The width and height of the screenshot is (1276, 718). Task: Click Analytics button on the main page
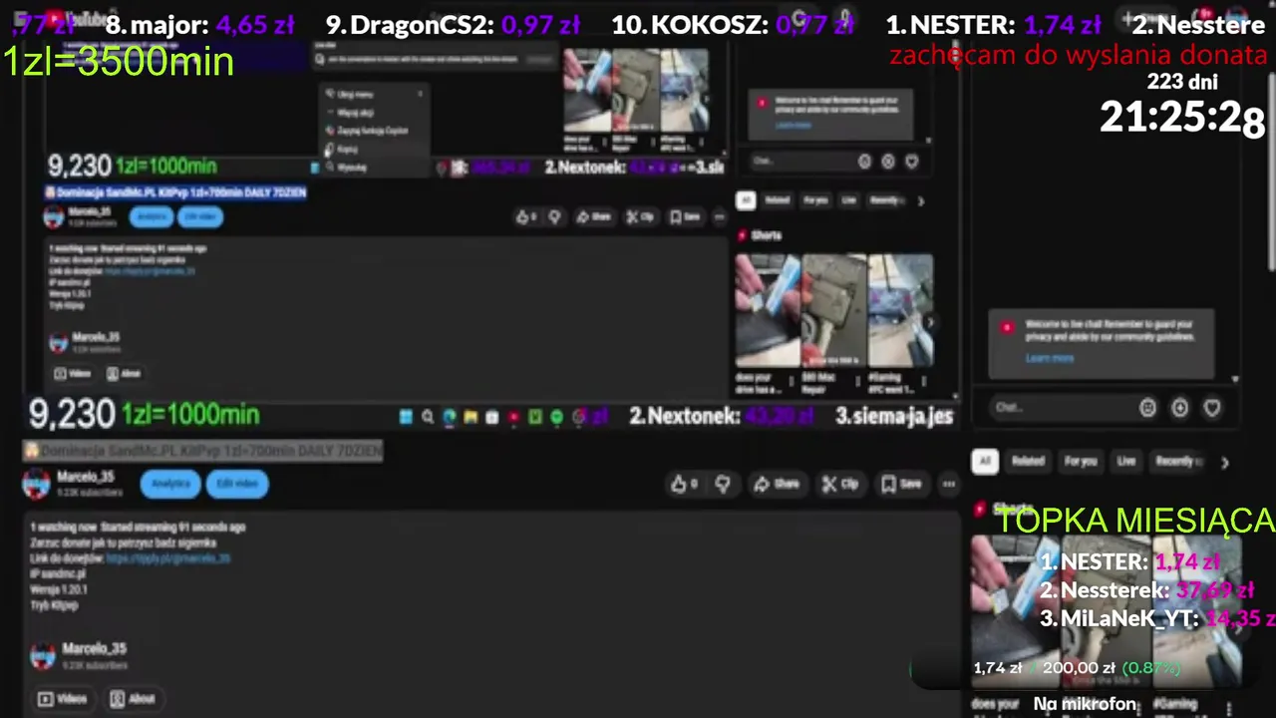tap(170, 484)
